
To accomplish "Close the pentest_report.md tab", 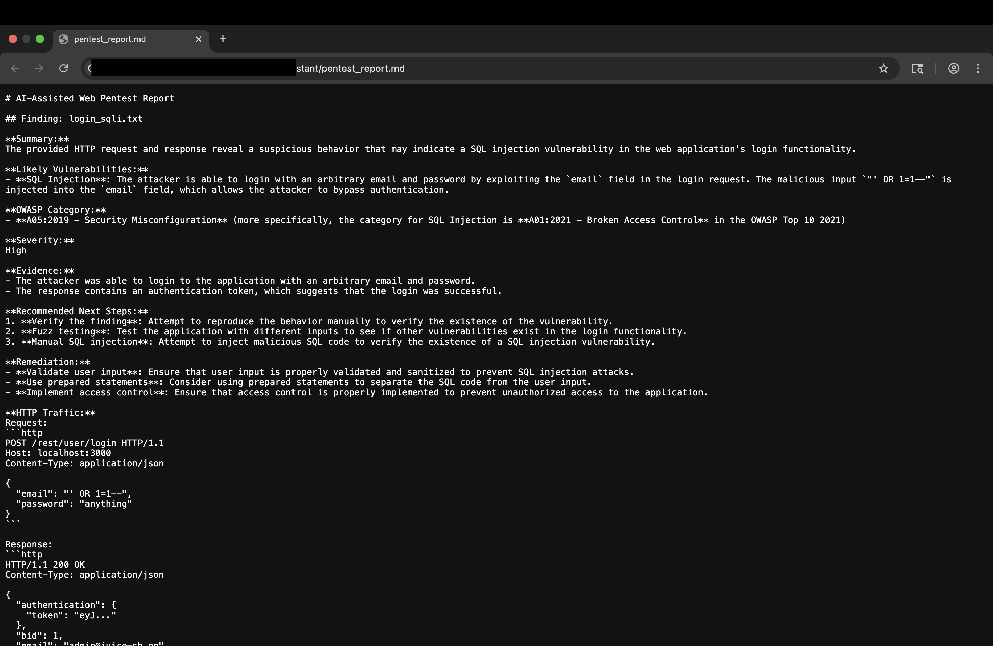I will tap(199, 39).
